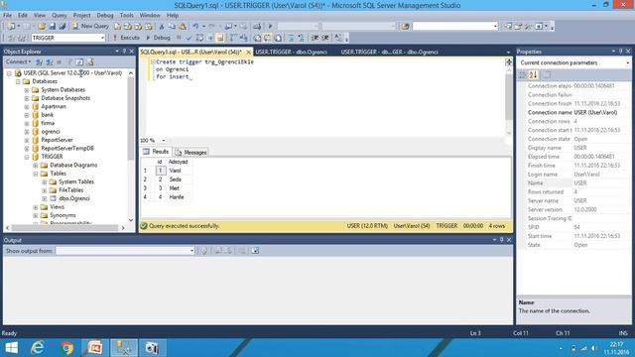Open Internet Explorer from the taskbar
Viewport: 635px width, 357px height.
[x=38, y=347]
